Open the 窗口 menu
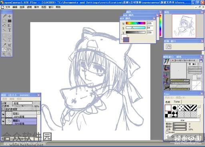This screenshot has width=205, height=147. [x=51, y=7]
